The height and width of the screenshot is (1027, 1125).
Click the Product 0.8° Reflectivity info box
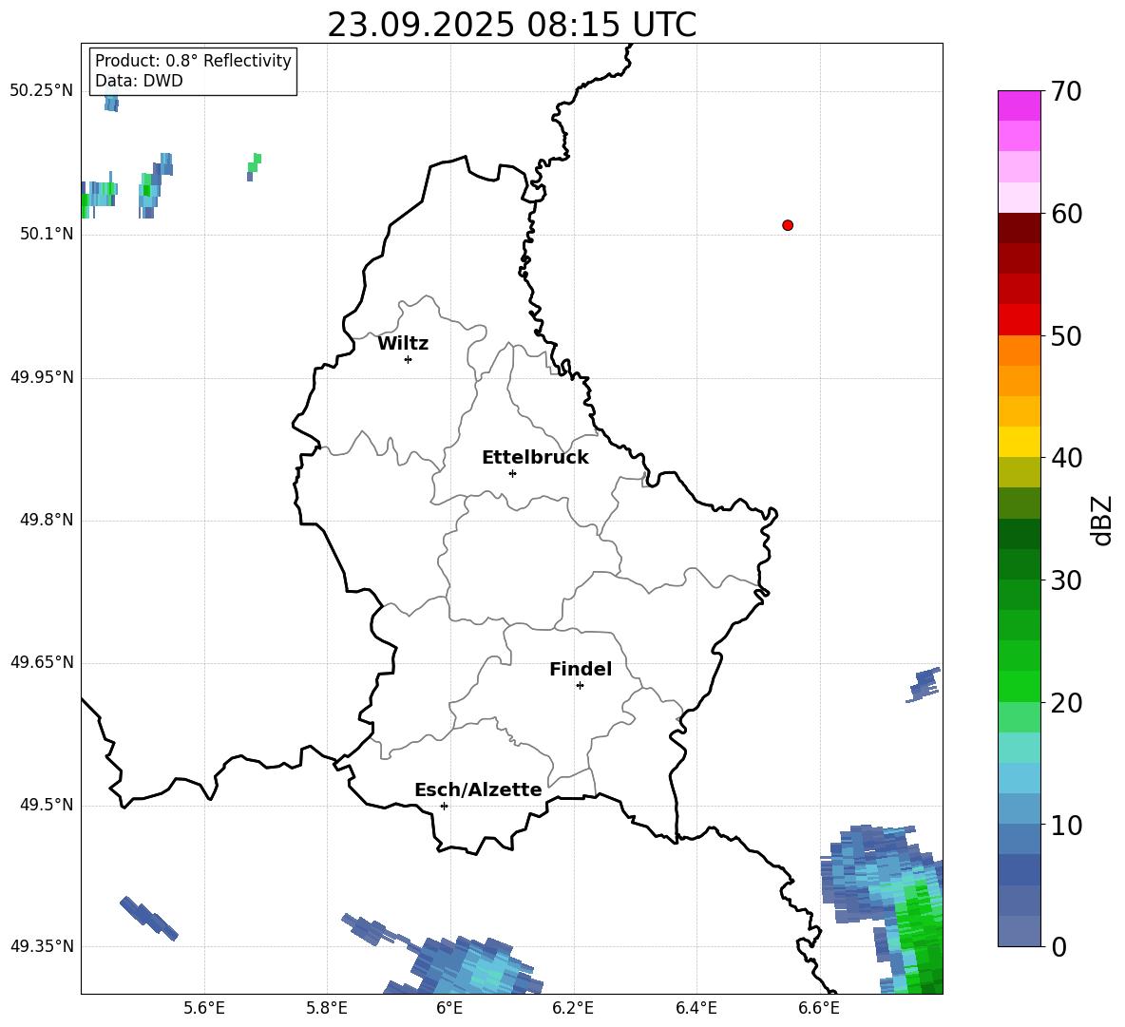193,71
